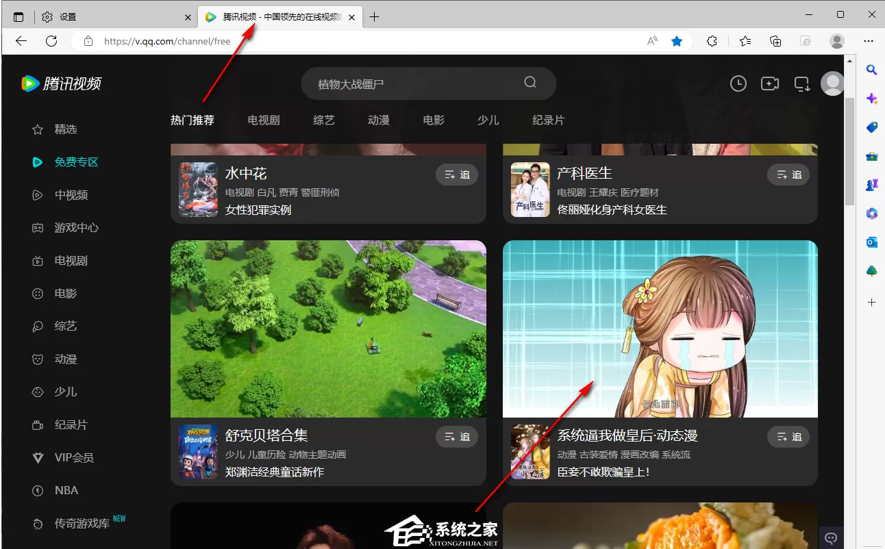Viewport: 885px width, 549px height.
Task: Open the feedback chat bubble icon
Action: tap(832, 537)
